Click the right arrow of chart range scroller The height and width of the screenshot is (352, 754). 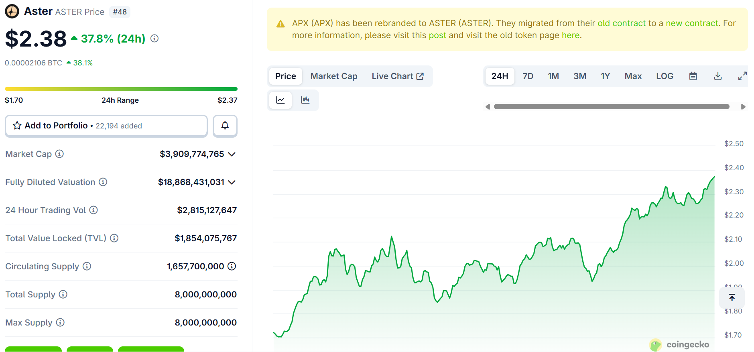coord(743,107)
